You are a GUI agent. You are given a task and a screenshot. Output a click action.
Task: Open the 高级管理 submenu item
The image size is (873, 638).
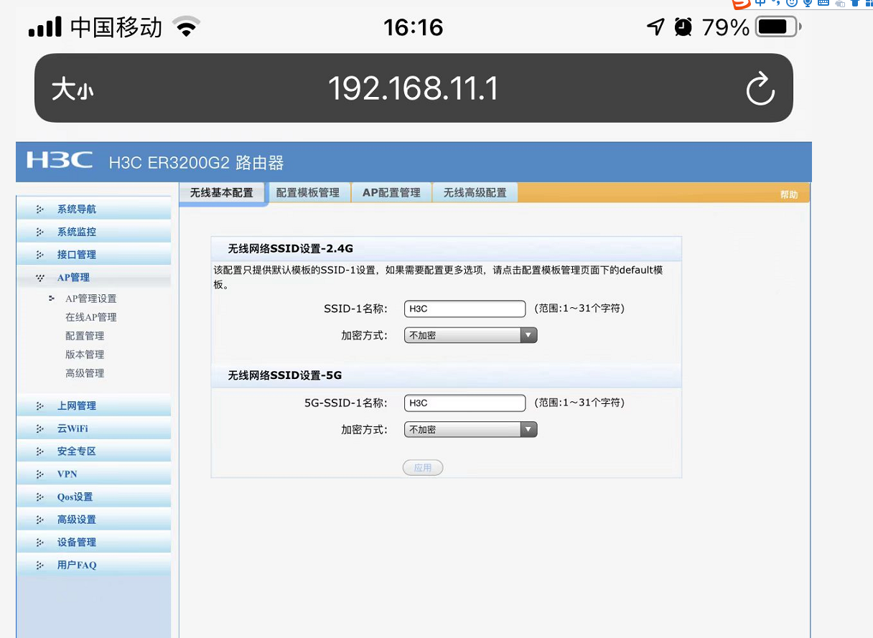[85, 373]
